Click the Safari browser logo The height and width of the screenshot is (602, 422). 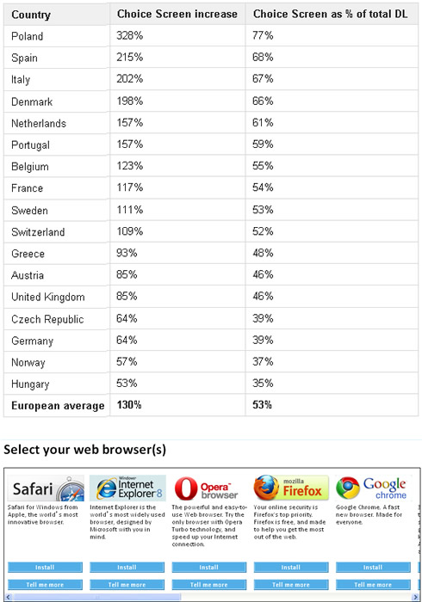click(46, 488)
